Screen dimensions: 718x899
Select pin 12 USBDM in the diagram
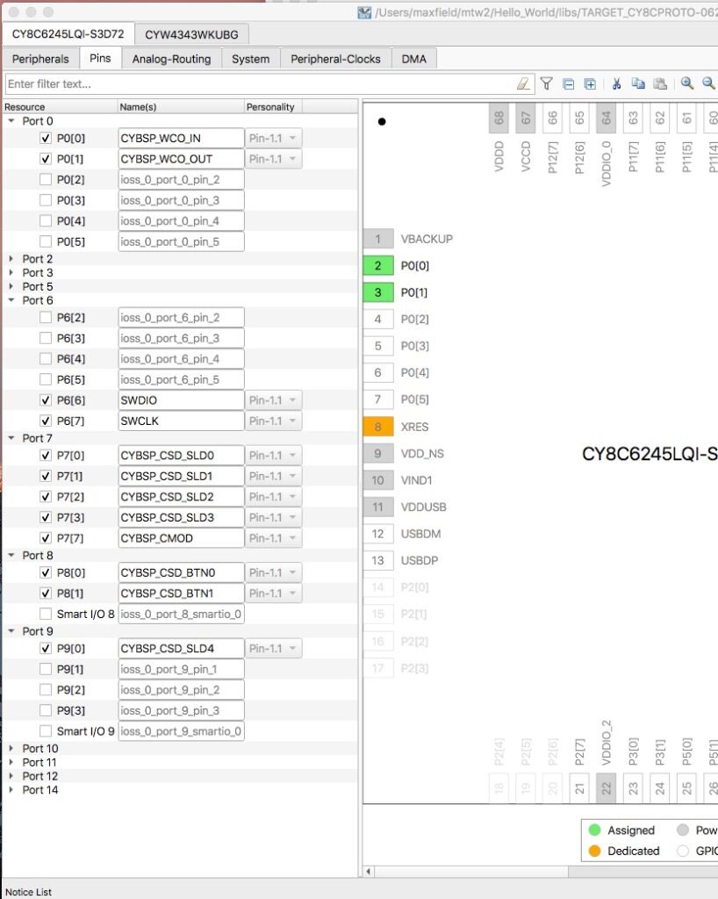pyautogui.click(x=377, y=534)
